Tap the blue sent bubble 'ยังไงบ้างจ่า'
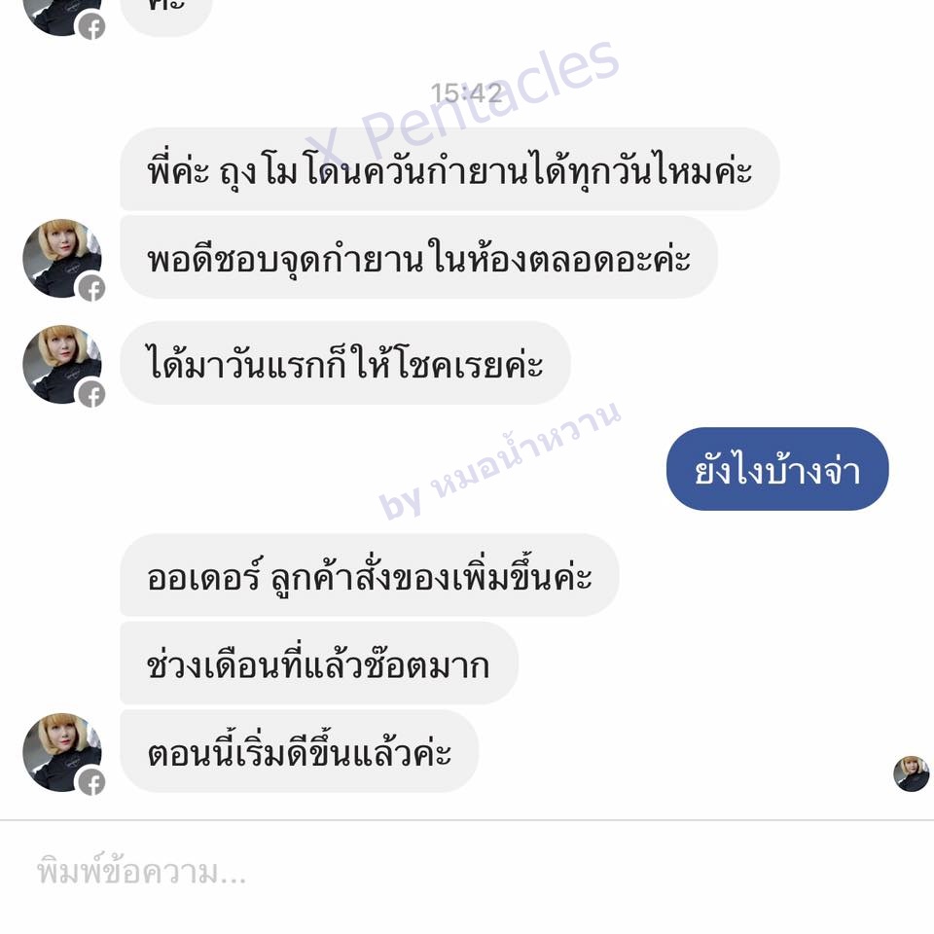This screenshot has height=934, width=934. [x=777, y=469]
